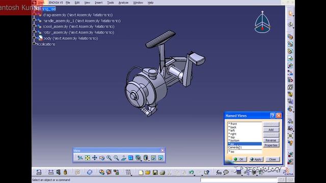Image resolution: width=326 pixels, height=183 pixels.
Task: Open the ENOVIA V5 menu
Action: [x=56, y=3]
